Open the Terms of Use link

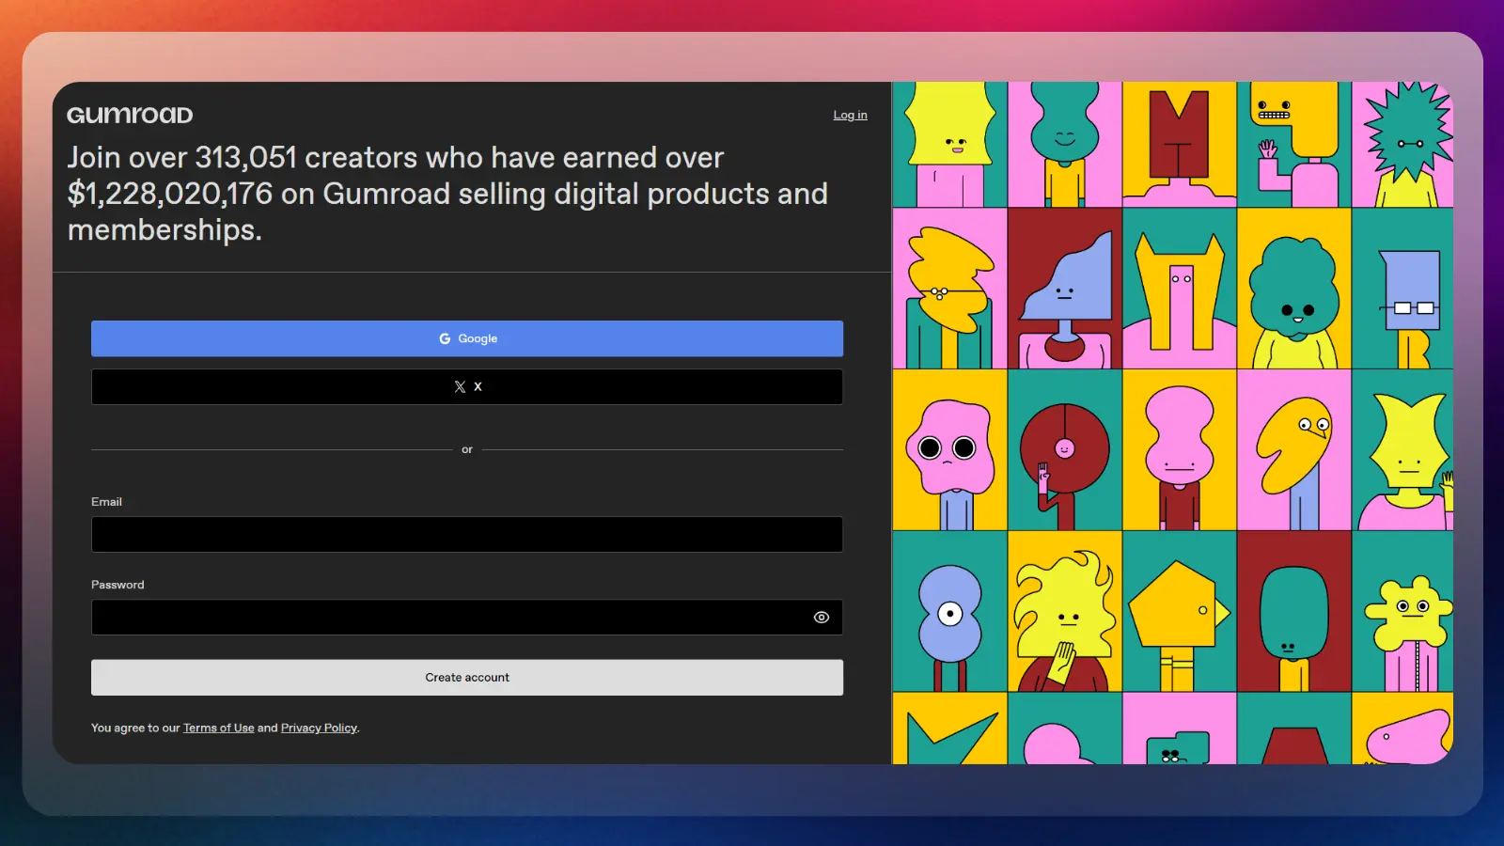[x=218, y=728]
